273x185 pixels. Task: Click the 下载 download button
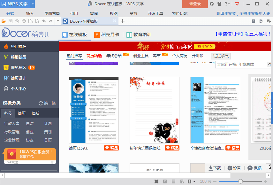(215, 168)
